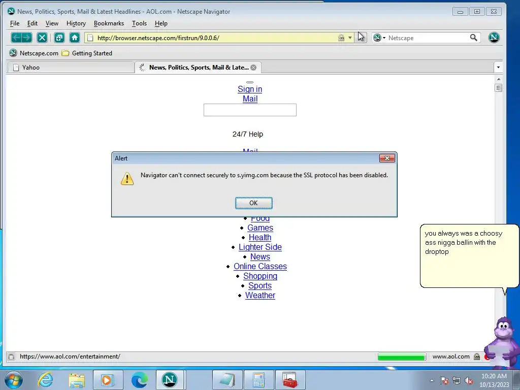Open the red toolbox taskbar app

click(290, 380)
